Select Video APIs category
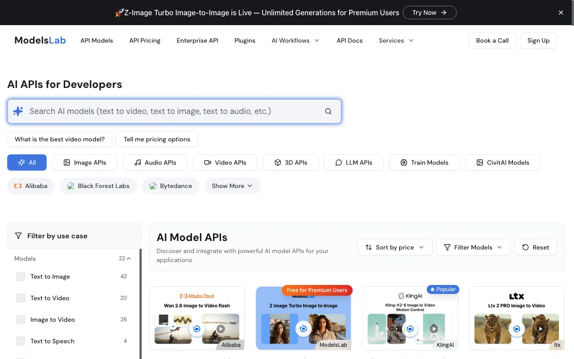The height and width of the screenshot is (359, 574). [225, 162]
